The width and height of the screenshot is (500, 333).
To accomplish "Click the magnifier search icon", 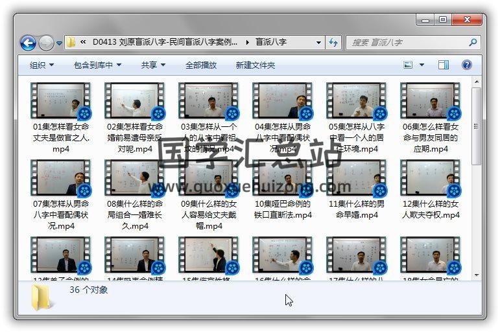I will [x=473, y=42].
